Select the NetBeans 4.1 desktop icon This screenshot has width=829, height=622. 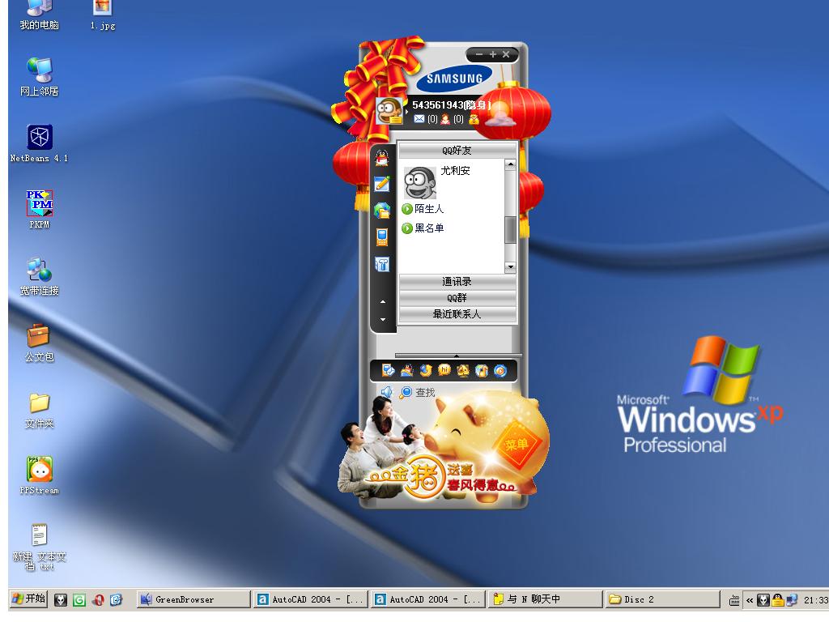point(39,143)
